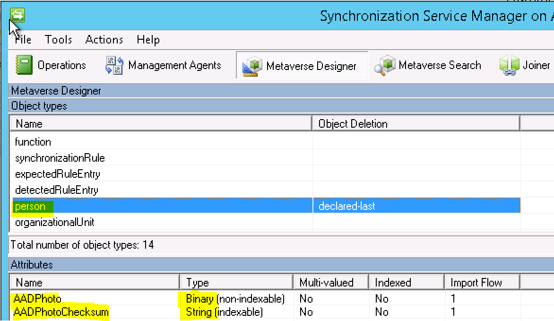554x321 pixels.
Task: Click the green sync application icon
Action: [x=17, y=14]
